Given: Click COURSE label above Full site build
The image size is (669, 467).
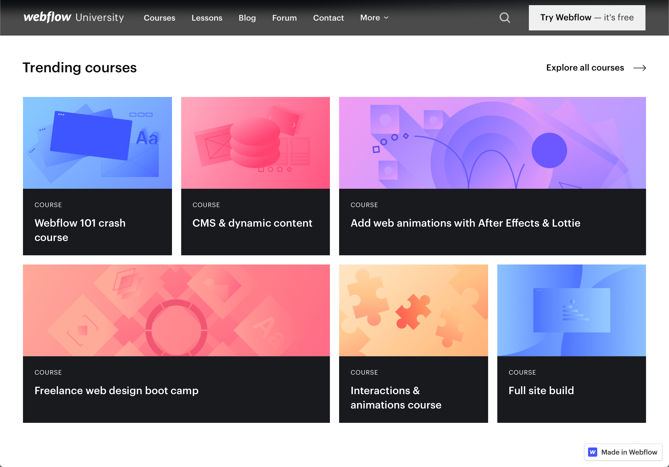Looking at the screenshot, I should (x=522, y=372).
